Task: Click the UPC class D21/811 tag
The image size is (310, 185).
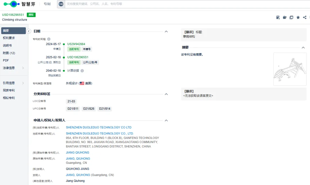Action: click(x=73, y=109)
